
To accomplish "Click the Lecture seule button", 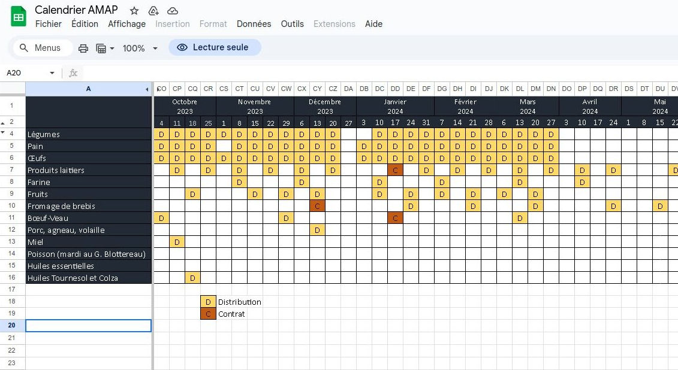I will point(215,47).
